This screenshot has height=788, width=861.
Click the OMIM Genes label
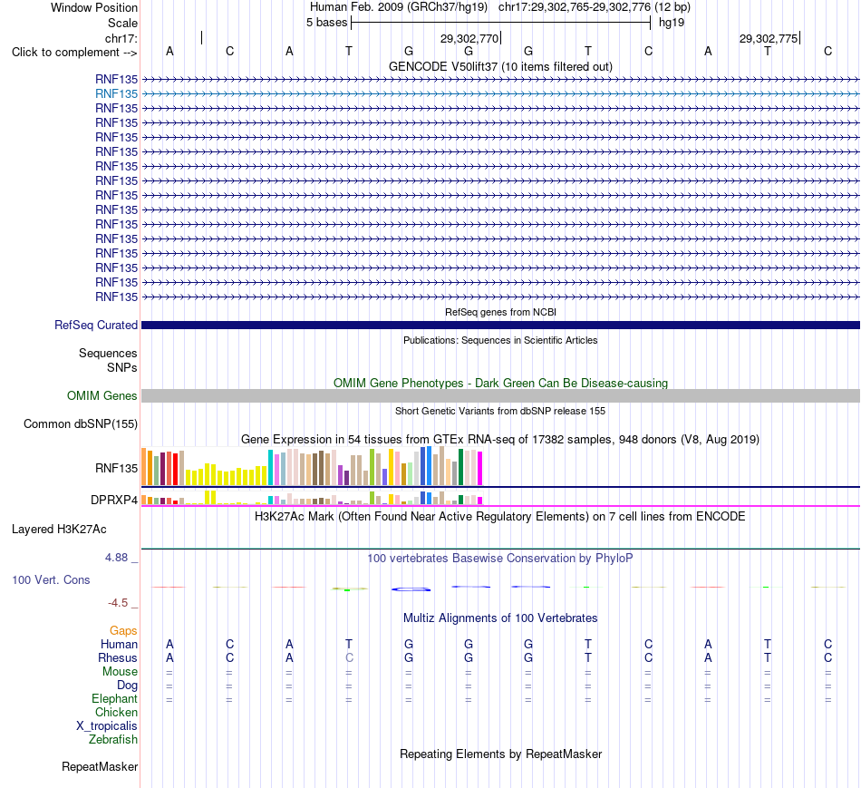102,395
